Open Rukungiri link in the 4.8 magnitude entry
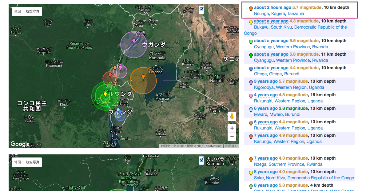 tap(263, 101)
